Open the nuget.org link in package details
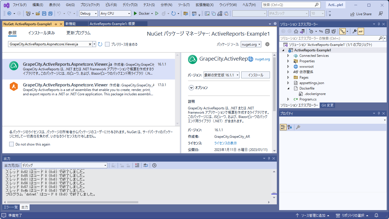Screen dimensions: 389x219 click(262, 59)
